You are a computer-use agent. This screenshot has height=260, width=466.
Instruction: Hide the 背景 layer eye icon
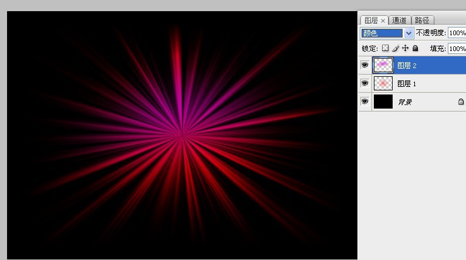pos(364,102)
